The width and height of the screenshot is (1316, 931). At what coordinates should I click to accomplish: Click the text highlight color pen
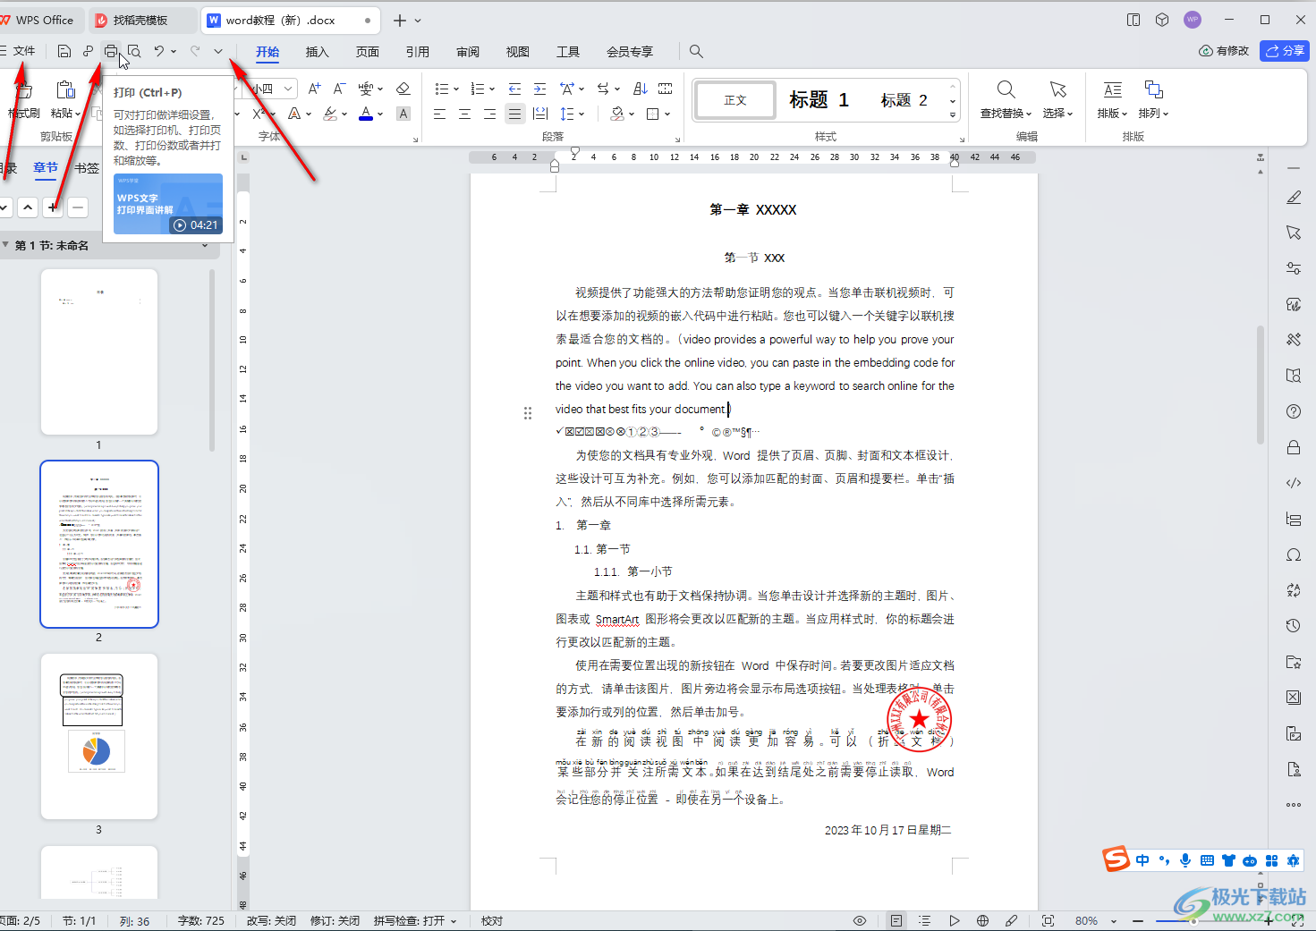coord(330,114)
